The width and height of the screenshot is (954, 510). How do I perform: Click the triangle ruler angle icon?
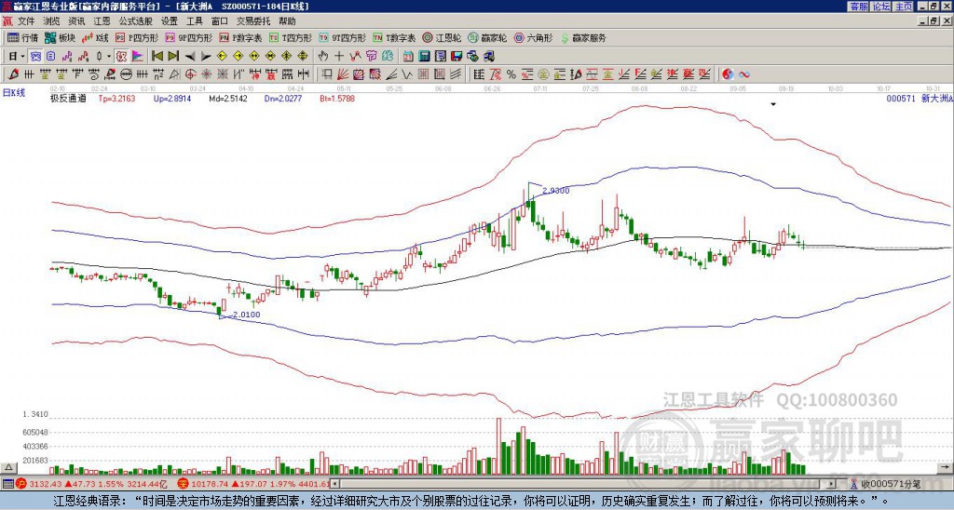click(174, 74)
